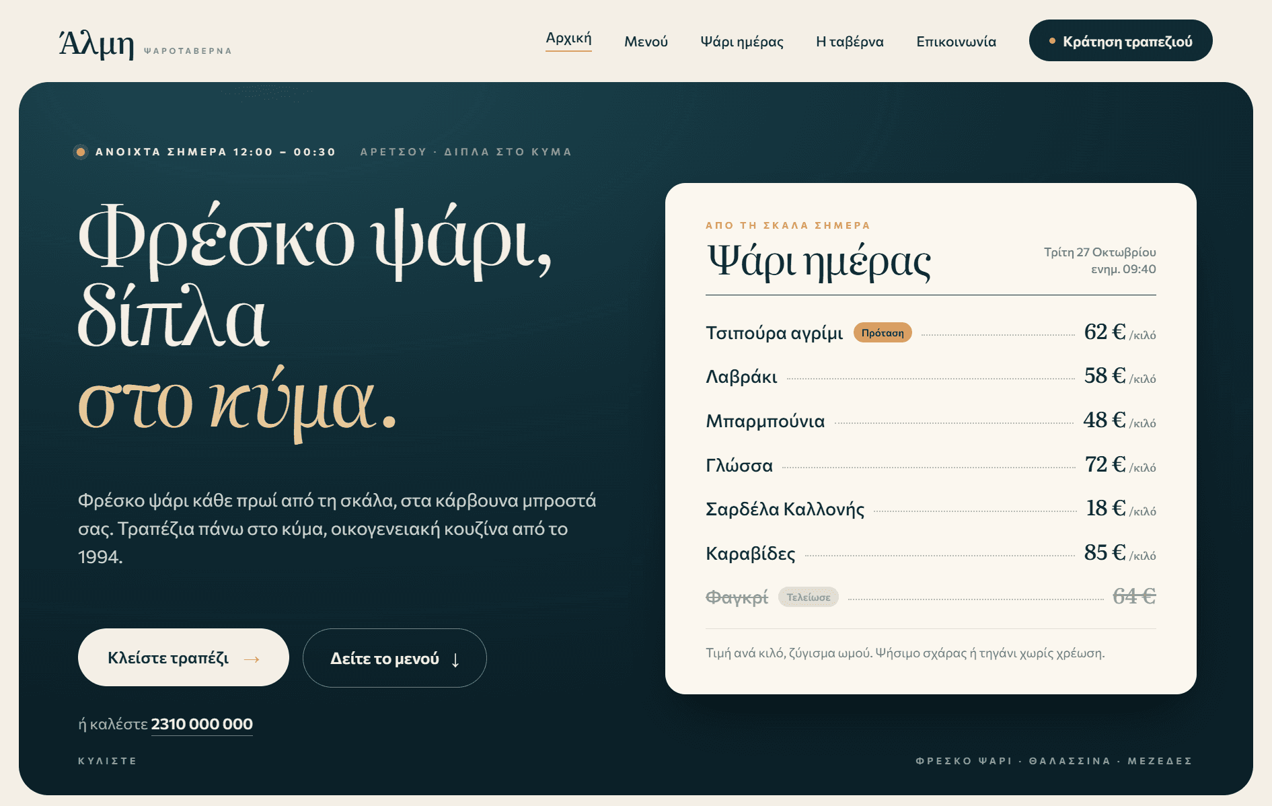Viewport: 1272px width, 806px height.
Task: Click the orange open-status dot
Action: (81, 152)
